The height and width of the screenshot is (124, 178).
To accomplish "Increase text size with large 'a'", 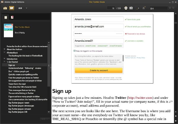I will (144, 8).
